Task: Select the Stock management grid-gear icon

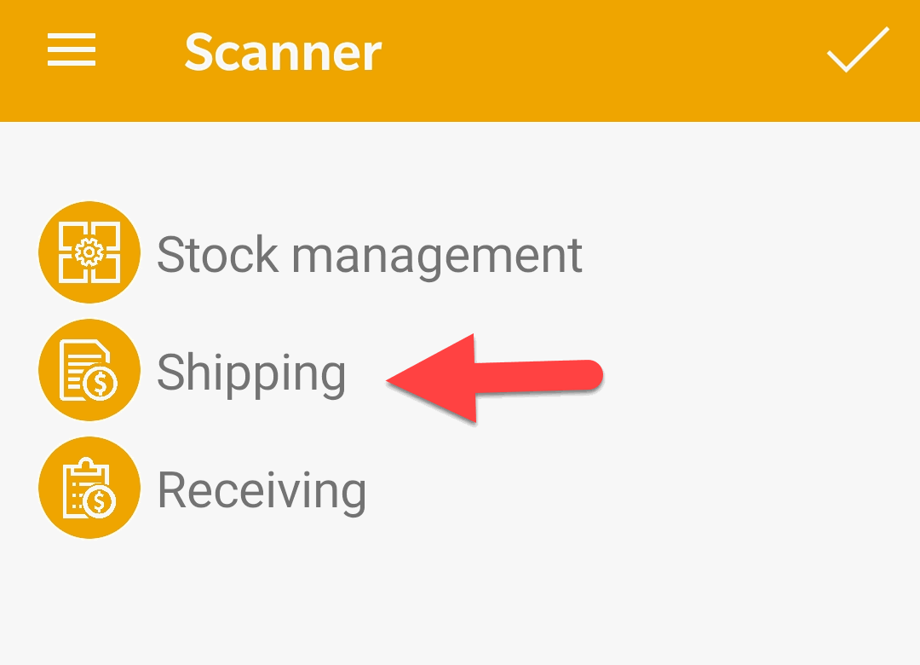Action: coord(89,252)
